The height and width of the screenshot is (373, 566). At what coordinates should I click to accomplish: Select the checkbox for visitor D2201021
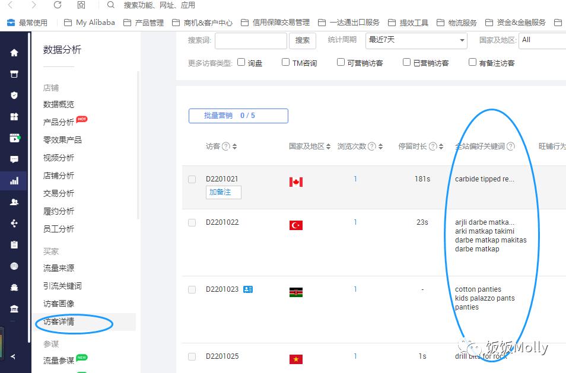click(x=192, y=180)
